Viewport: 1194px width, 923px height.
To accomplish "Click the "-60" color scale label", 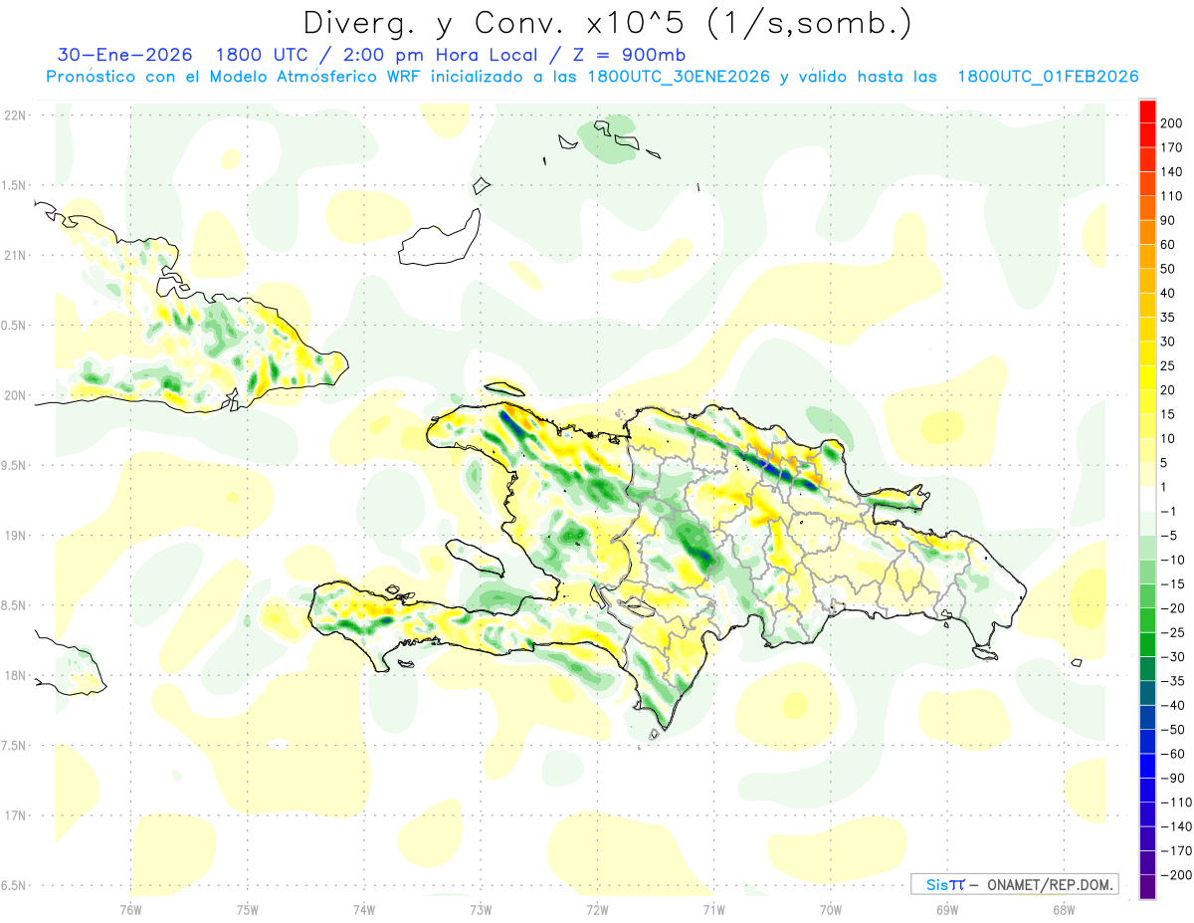I will pos(1172,754).
